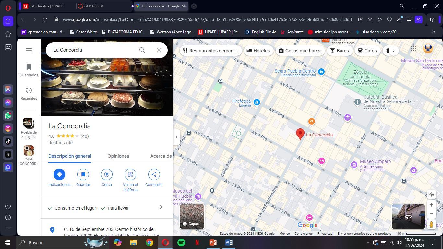443x249 pixels.
Task: Click the Windows Start button
Action: 8,243
